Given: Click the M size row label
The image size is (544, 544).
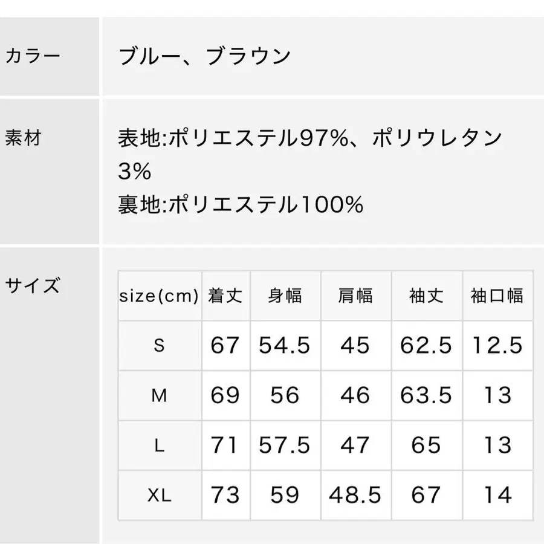Looking at the screenshot, I should [159, 396].
